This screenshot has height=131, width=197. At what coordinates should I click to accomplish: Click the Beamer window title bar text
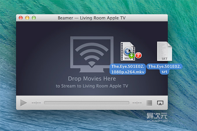coord(92,18)
